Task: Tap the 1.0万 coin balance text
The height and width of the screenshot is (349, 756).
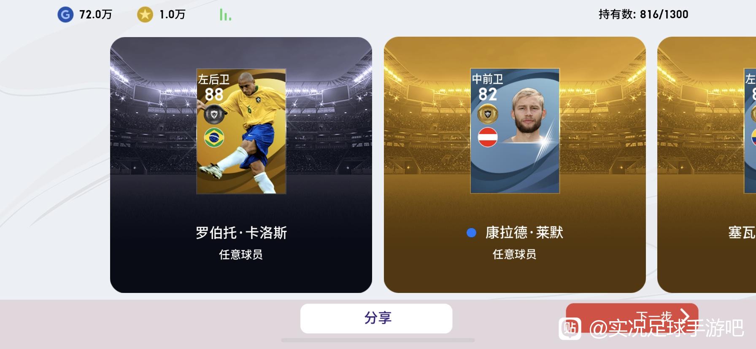Action: (x=172, y=15)
